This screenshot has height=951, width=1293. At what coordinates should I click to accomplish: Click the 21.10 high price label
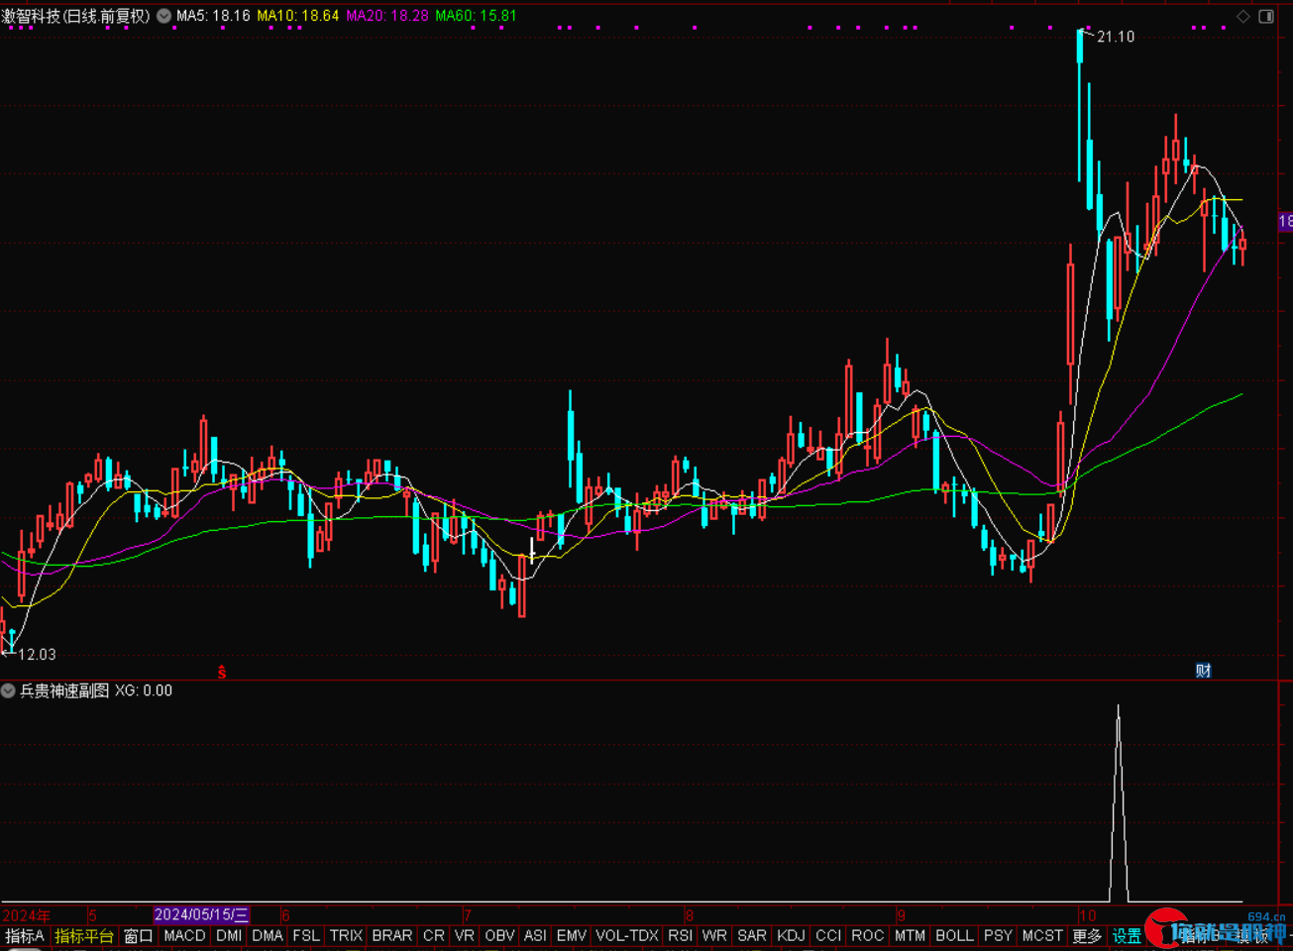[x=1116, y=37]
